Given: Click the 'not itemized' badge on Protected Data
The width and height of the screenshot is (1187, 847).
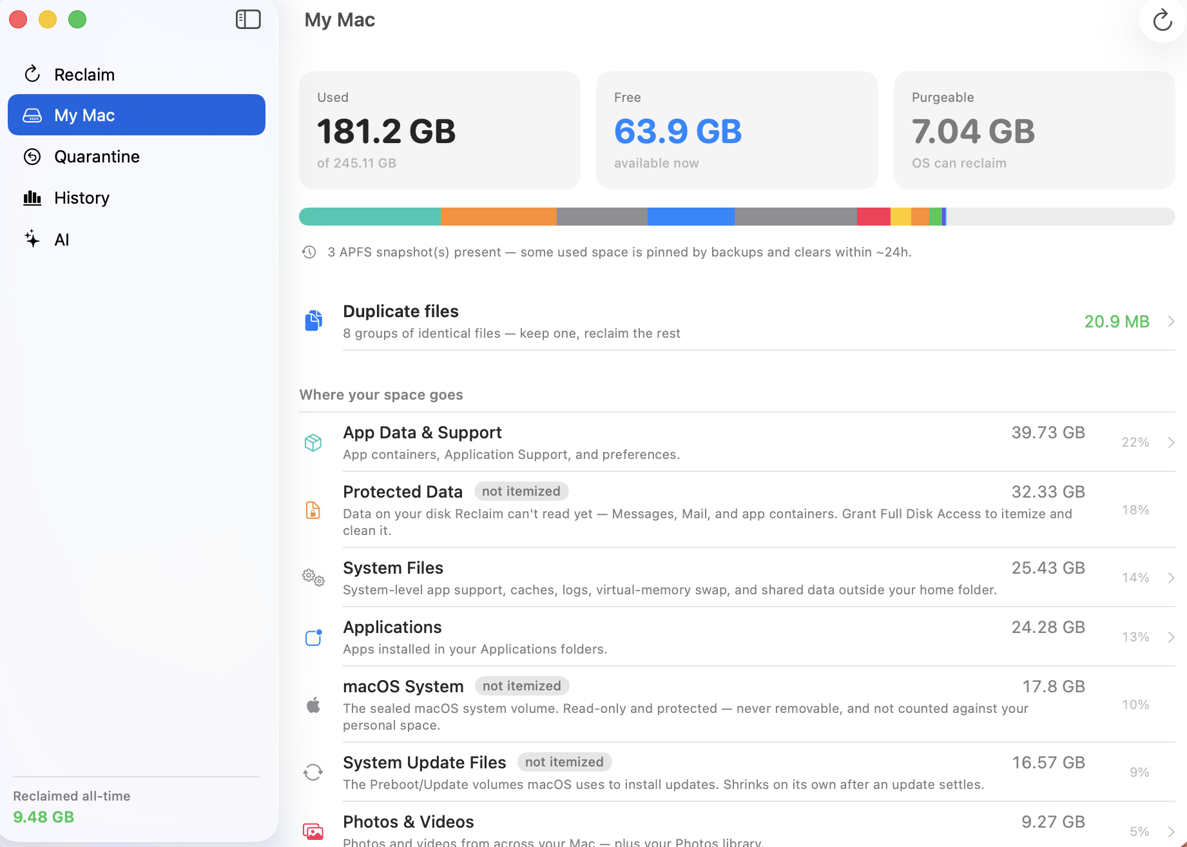Looking at the screenshot, I should [521, 491].
